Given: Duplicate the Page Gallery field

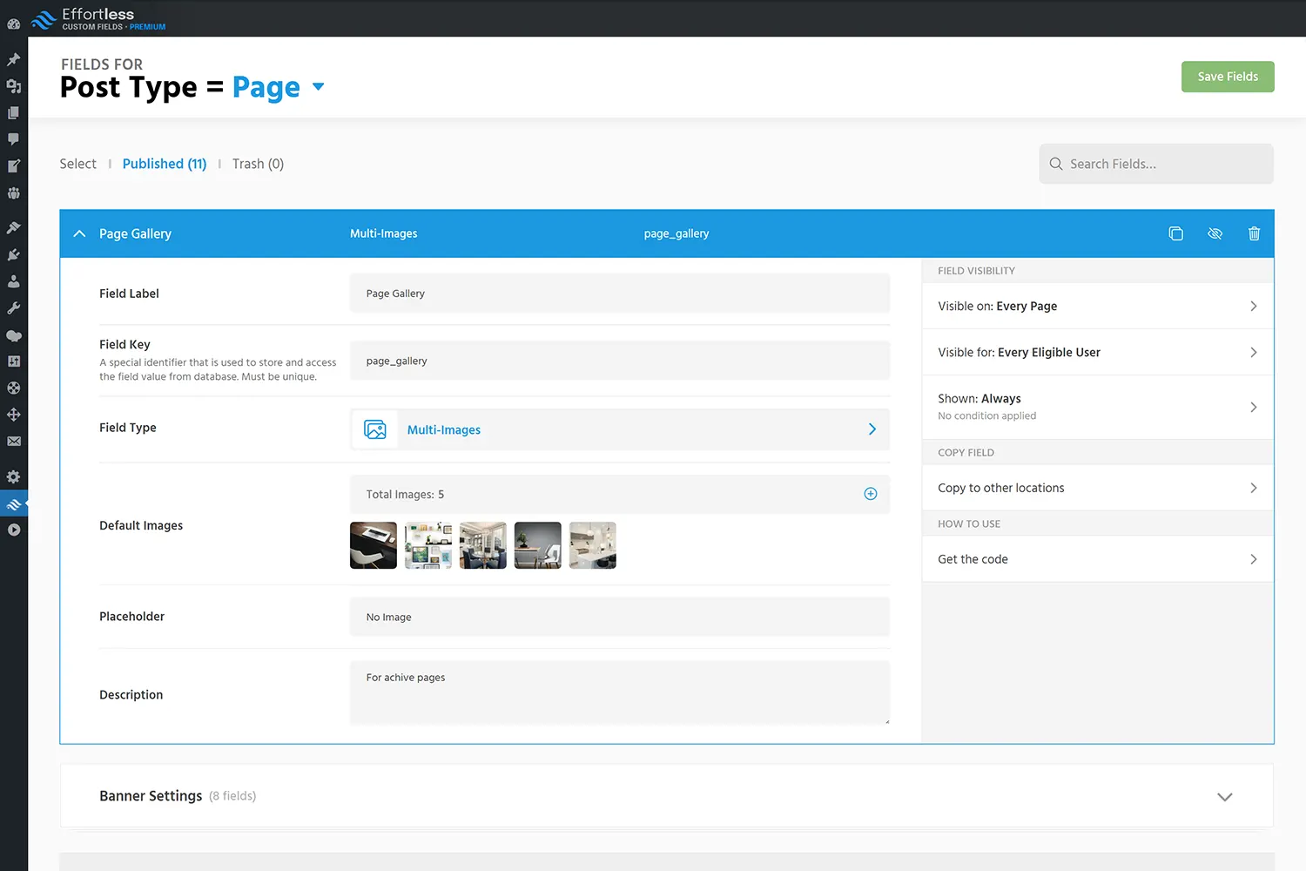Looking at the screenshot, I should pos(1175,233).
